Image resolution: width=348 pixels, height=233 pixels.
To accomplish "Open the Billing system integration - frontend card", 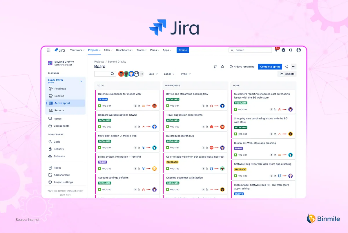I will (x=128, y=163).
